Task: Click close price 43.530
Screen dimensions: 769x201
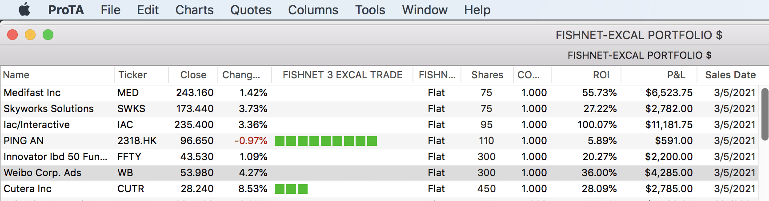Action: pos(197,157)
